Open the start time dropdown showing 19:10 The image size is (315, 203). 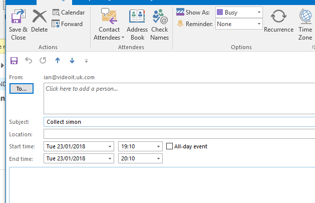tap(159, 146)
